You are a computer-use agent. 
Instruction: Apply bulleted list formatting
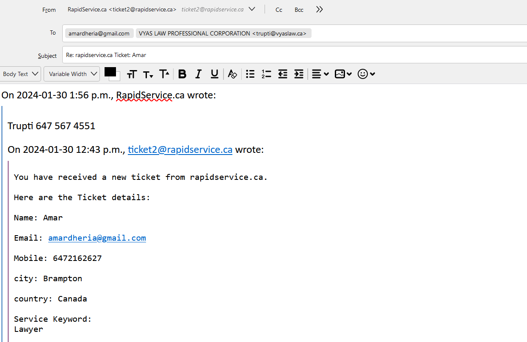[x=250, y=74]
